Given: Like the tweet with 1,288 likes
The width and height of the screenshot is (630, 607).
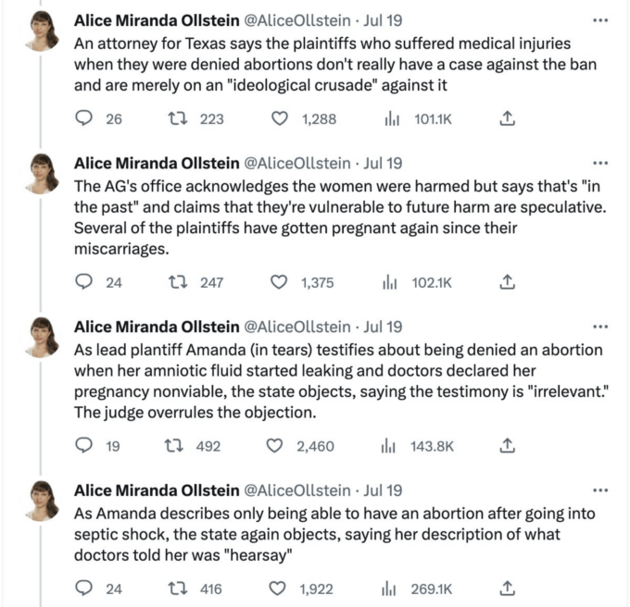Looking at the screenshot, I should pos(280,118).
